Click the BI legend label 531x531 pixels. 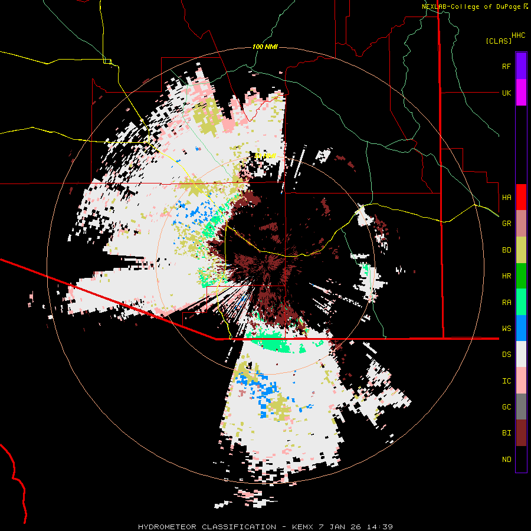click(x=506, y=433)
